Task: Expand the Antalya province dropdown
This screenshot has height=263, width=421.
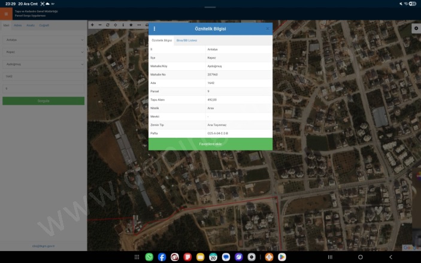Action: 43,40
